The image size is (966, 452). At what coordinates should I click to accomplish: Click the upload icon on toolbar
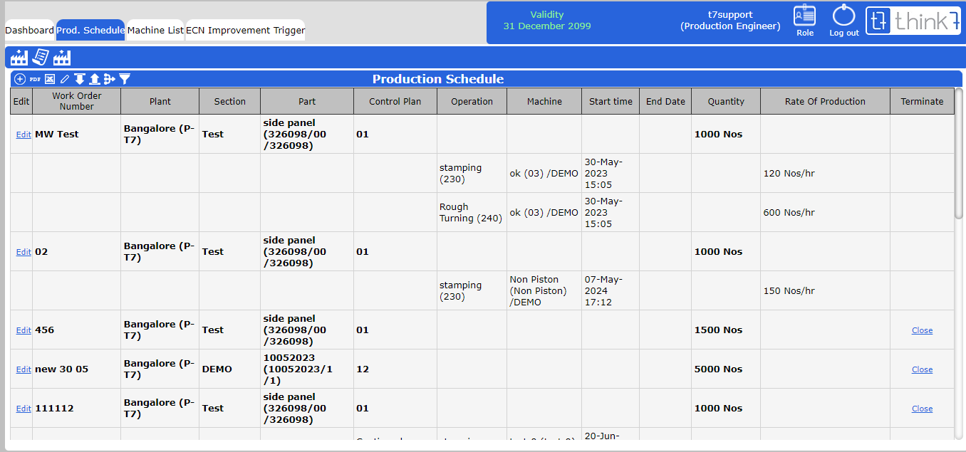tap(95, 79)
